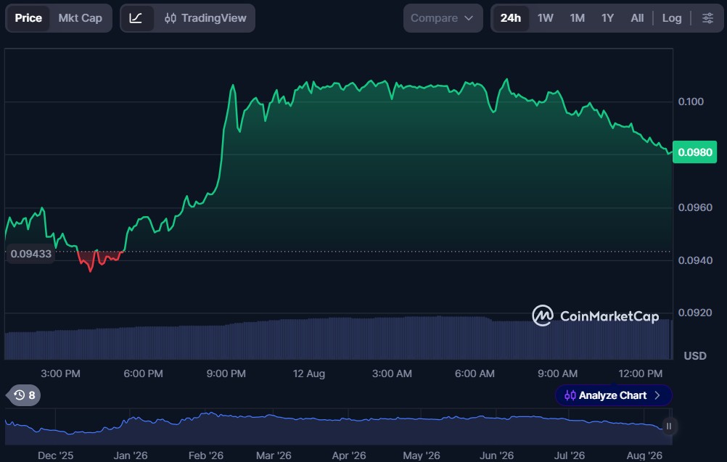Click the 0.100 price axis label
This screenshot has height=462, width=727.
691,102
